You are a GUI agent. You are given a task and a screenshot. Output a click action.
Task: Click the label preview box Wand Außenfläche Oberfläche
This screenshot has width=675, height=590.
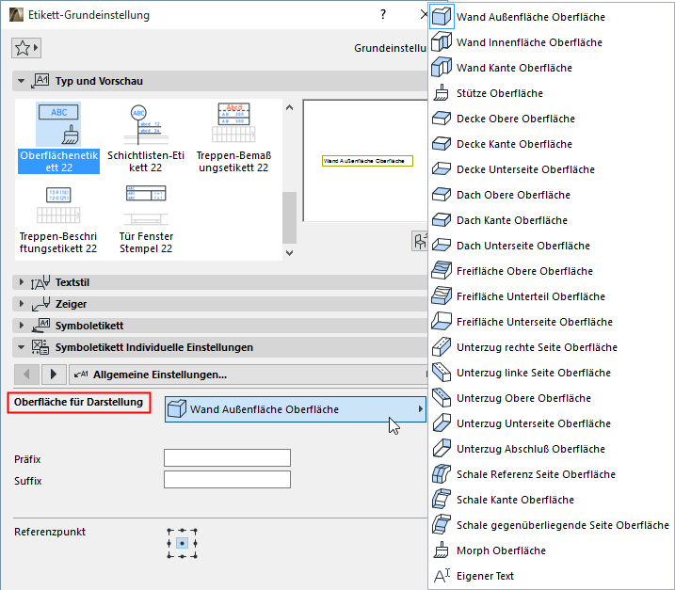tap(367, 161)
